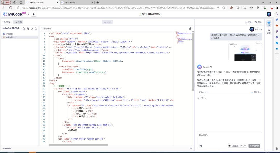Click the image upload icon in the chat
The height and width of the screenshot is (153, 280).
coord(201,146)
